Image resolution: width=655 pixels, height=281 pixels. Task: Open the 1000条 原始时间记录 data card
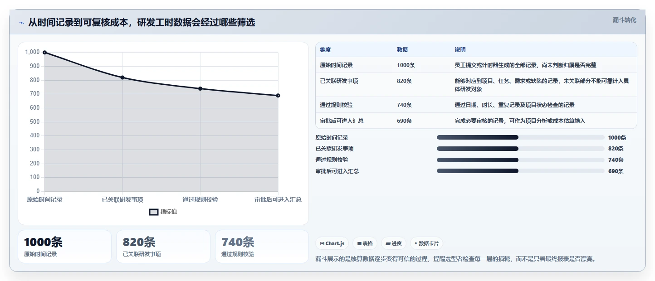[64, 247]
